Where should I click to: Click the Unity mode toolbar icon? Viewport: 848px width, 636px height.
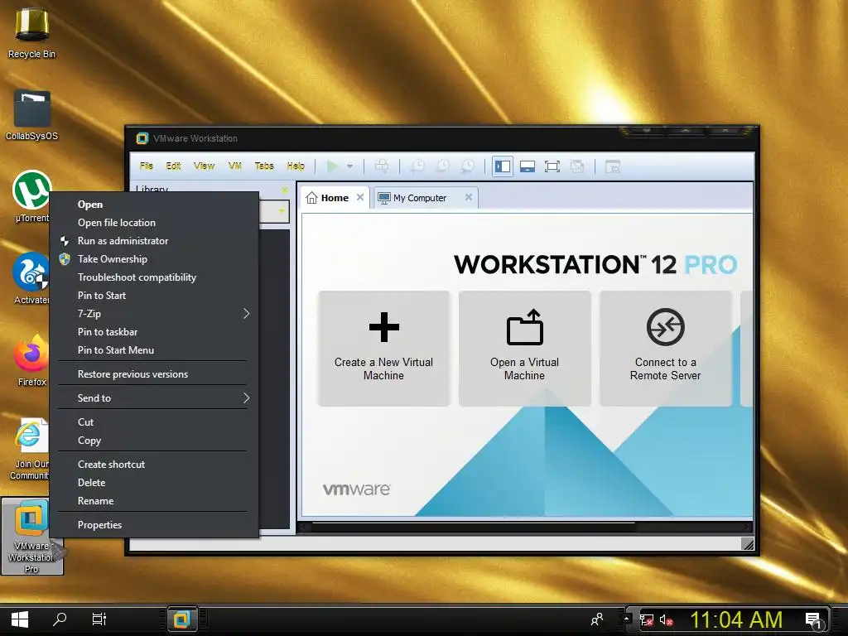(577, 166)
